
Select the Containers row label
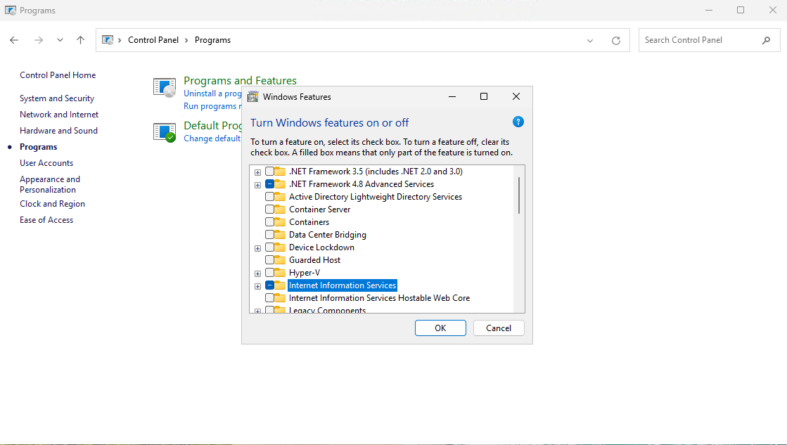(309, 222)
